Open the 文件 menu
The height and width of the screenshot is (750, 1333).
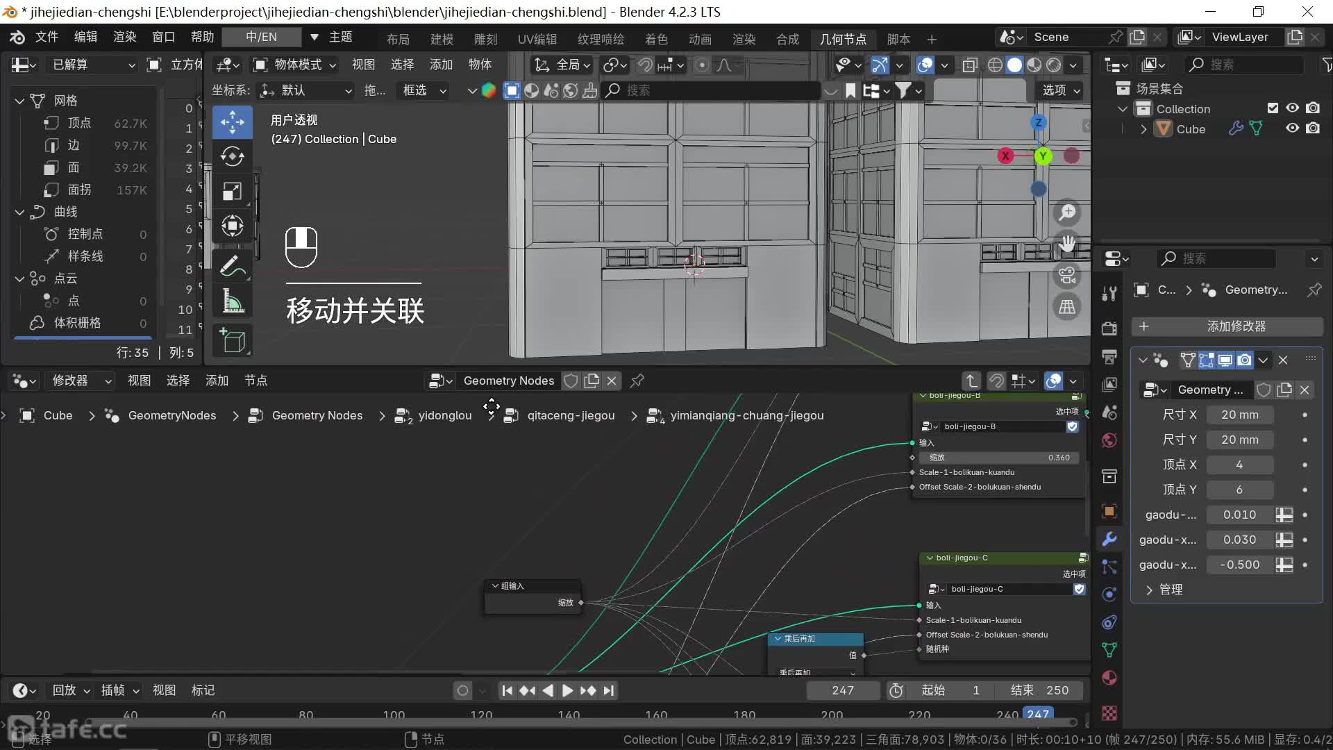tap(47, 37)
